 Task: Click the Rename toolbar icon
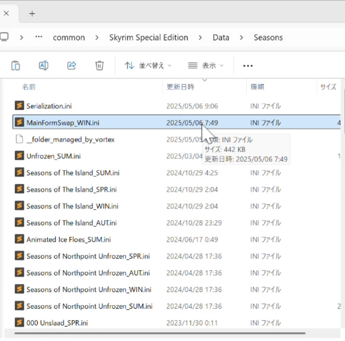click(x=43, y=65)
